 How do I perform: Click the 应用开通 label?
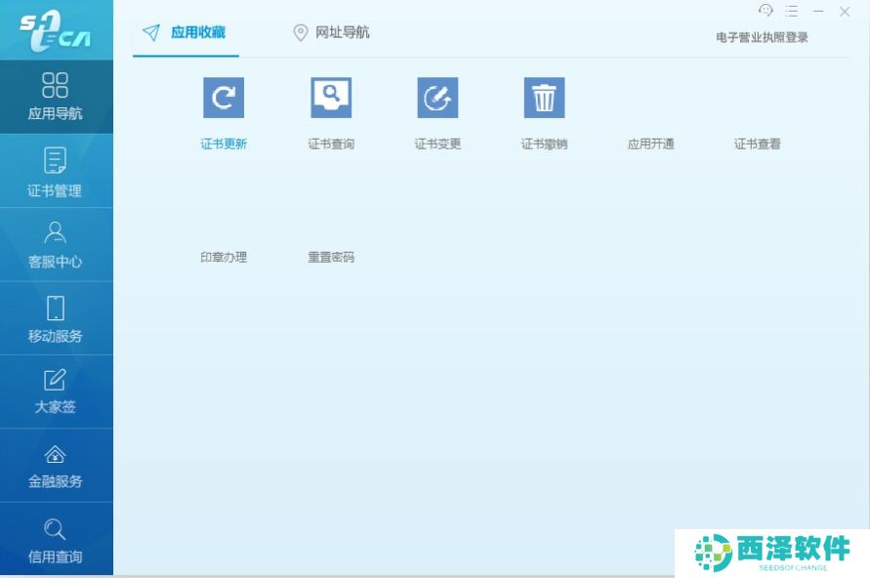pos(651,144)
